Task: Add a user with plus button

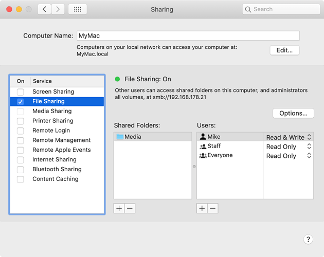Action: [x=202, y=208]
